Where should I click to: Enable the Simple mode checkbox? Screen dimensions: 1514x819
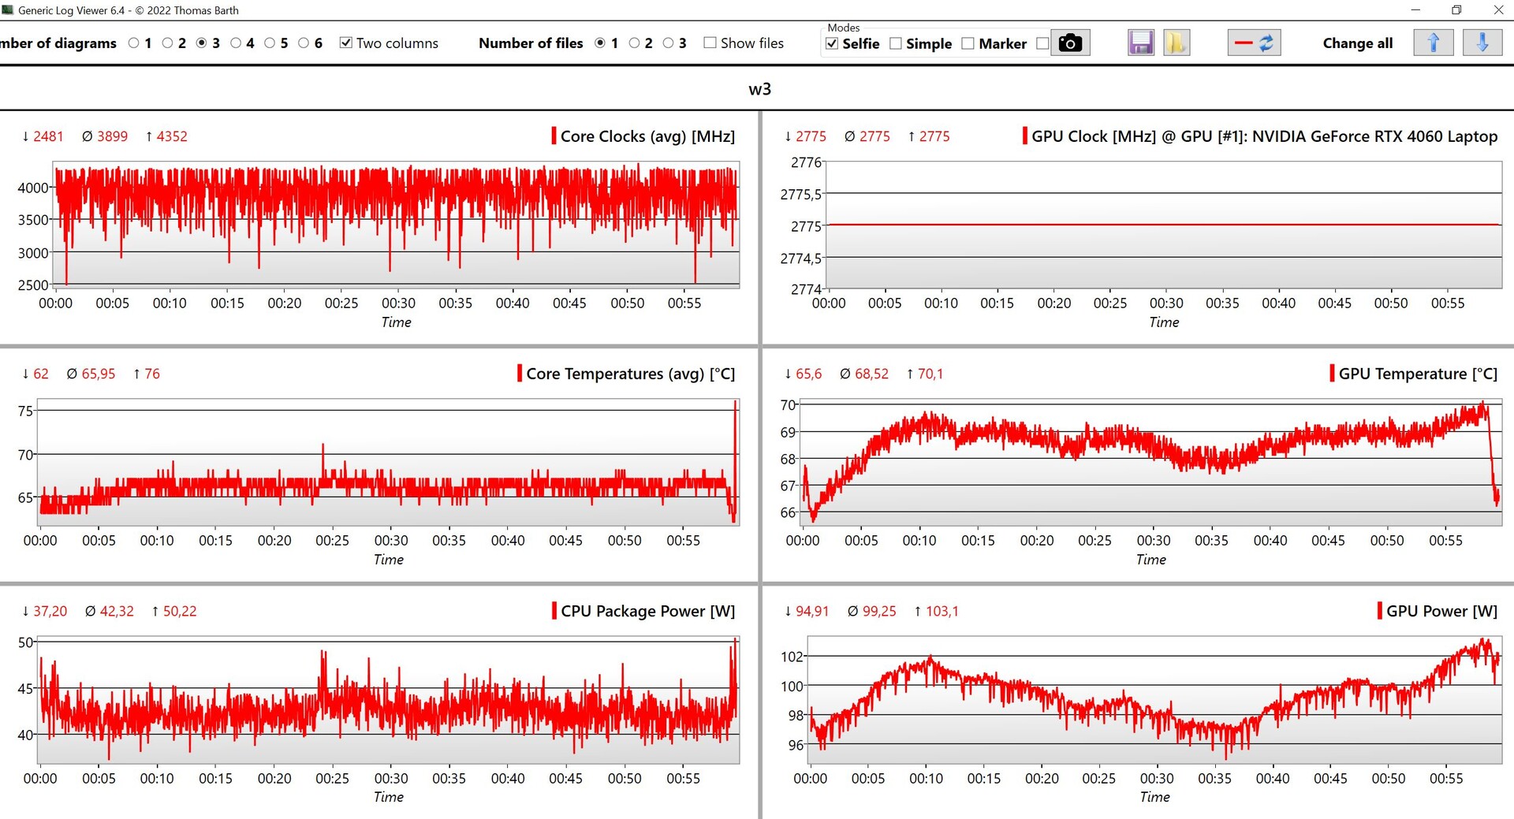point(896,44)
